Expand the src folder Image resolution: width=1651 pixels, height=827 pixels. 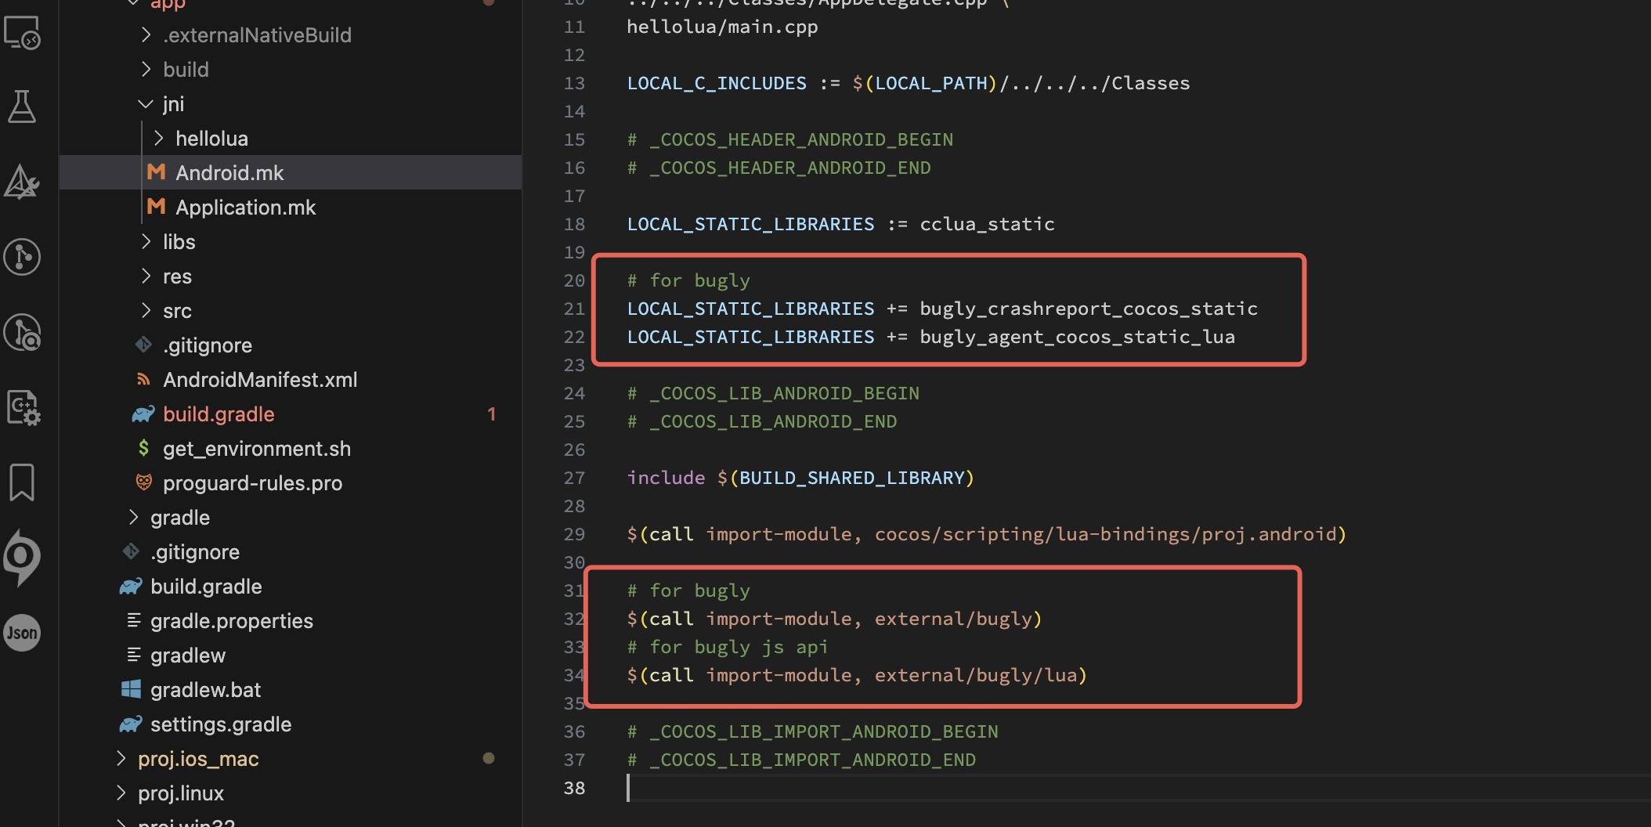[x=146, y=310]
